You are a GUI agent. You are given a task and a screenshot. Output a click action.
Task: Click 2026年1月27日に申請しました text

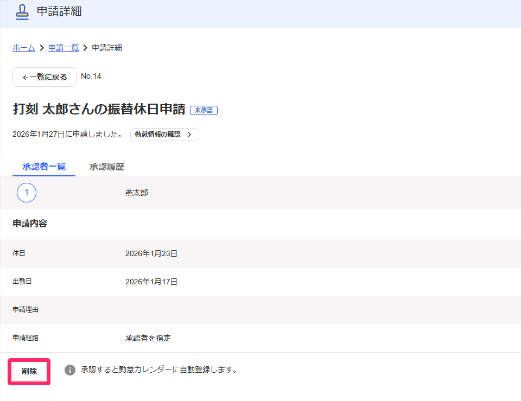pyautogui.click(x=68, y=134)
